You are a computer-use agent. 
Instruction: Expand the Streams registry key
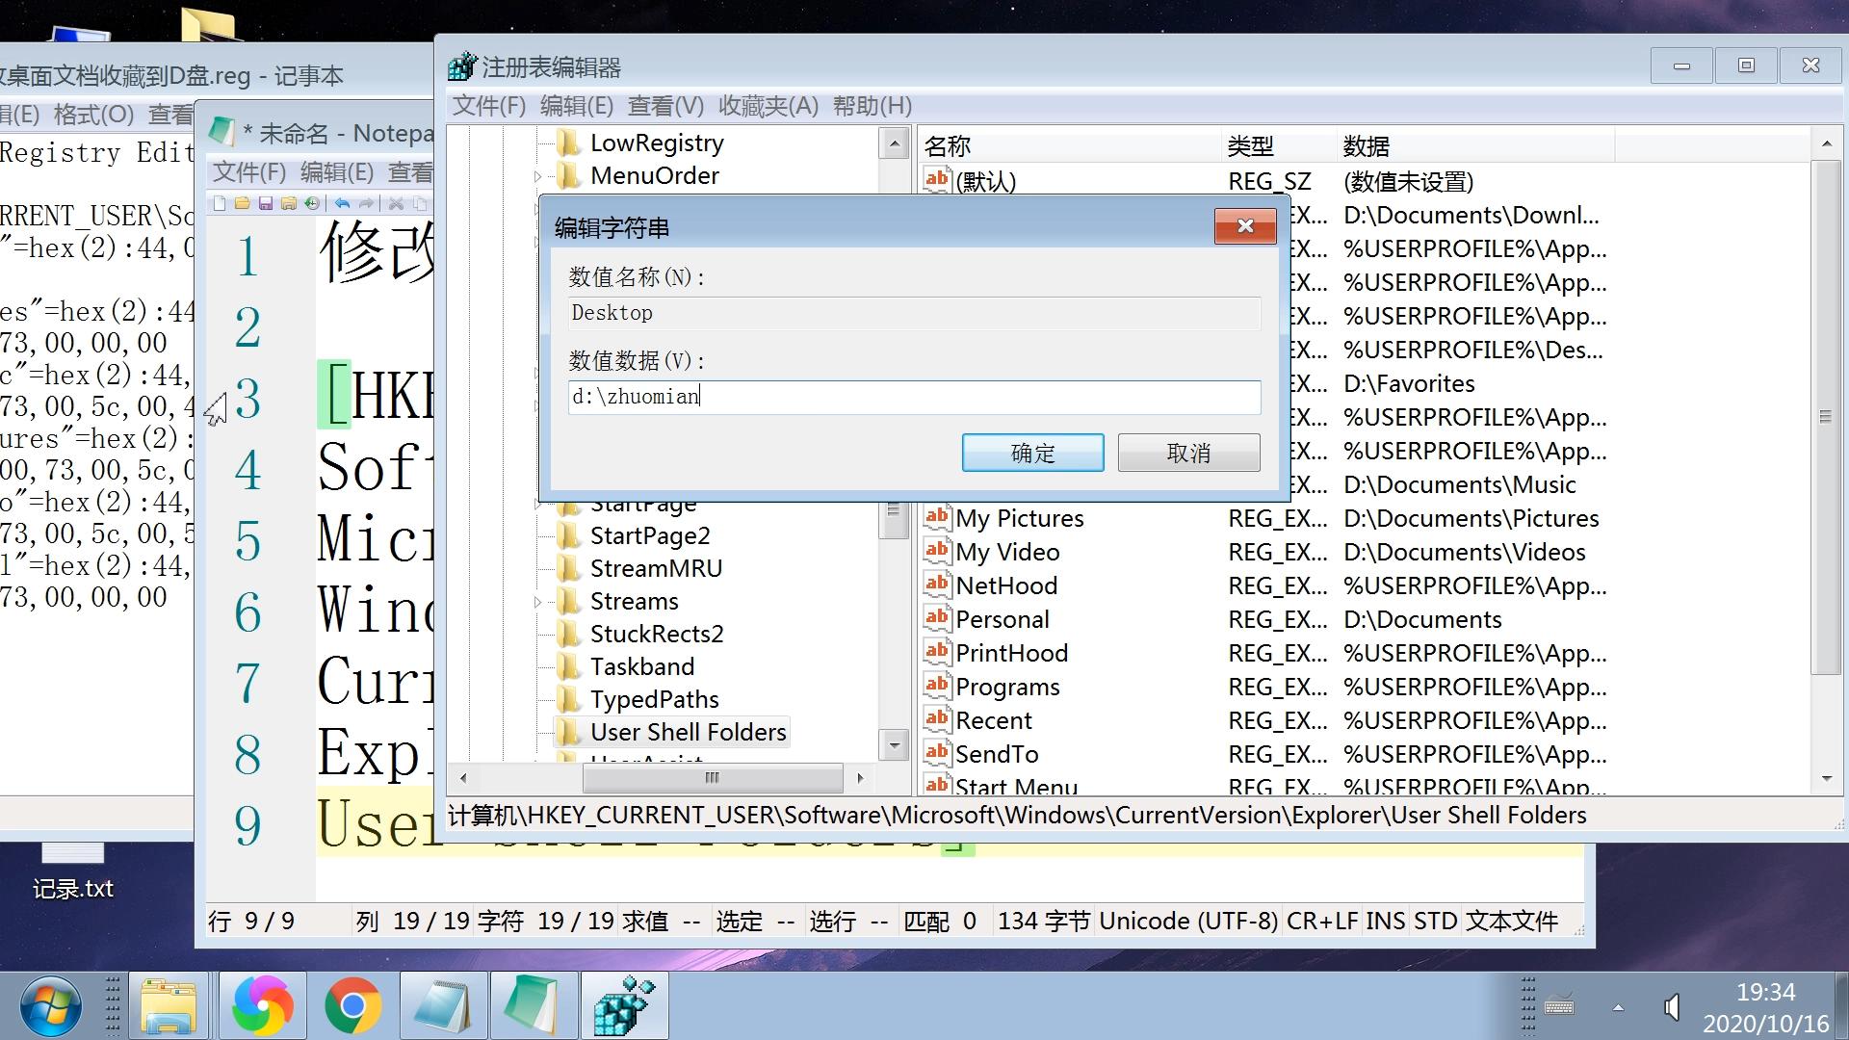point(536,601)
